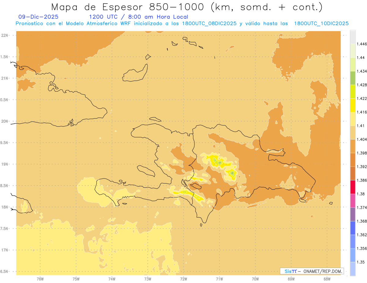Click the 1.404 legend value
The height and width of the screenshot is (283, 367).
click(362, 139)
